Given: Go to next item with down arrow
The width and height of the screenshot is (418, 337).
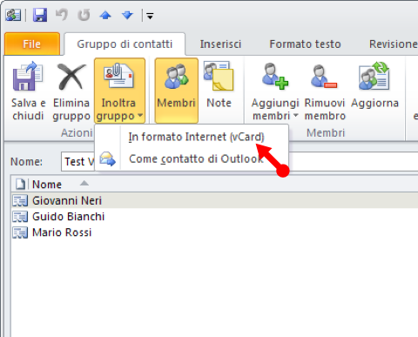Looking at the screenshot, I should tap(127, 15).
